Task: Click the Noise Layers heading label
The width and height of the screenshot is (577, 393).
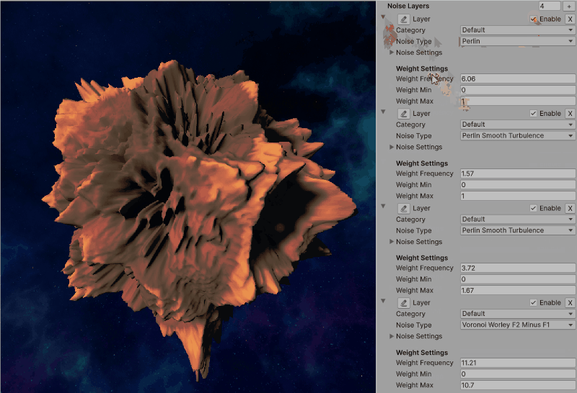Action: pyautogui.click(x=408, y=6)
